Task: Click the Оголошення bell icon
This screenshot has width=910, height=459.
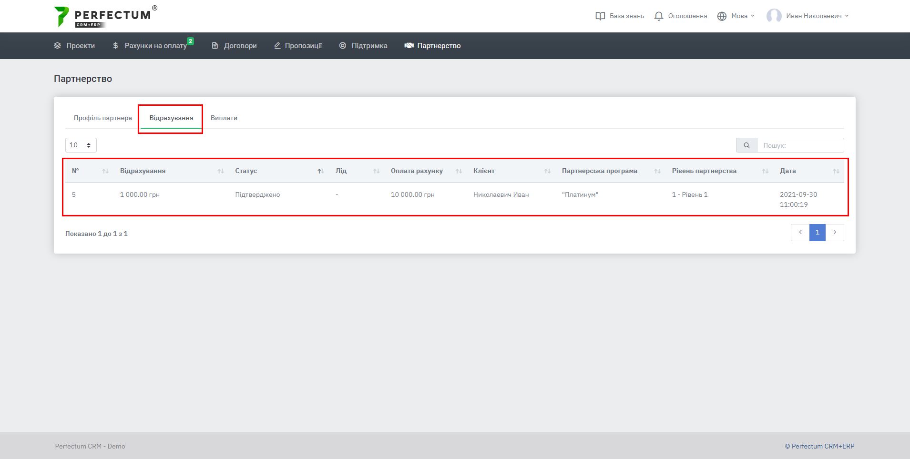Action: [x=659, y=16]
